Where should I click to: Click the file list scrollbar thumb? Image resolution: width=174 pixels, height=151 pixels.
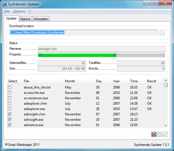pos(166,85)
